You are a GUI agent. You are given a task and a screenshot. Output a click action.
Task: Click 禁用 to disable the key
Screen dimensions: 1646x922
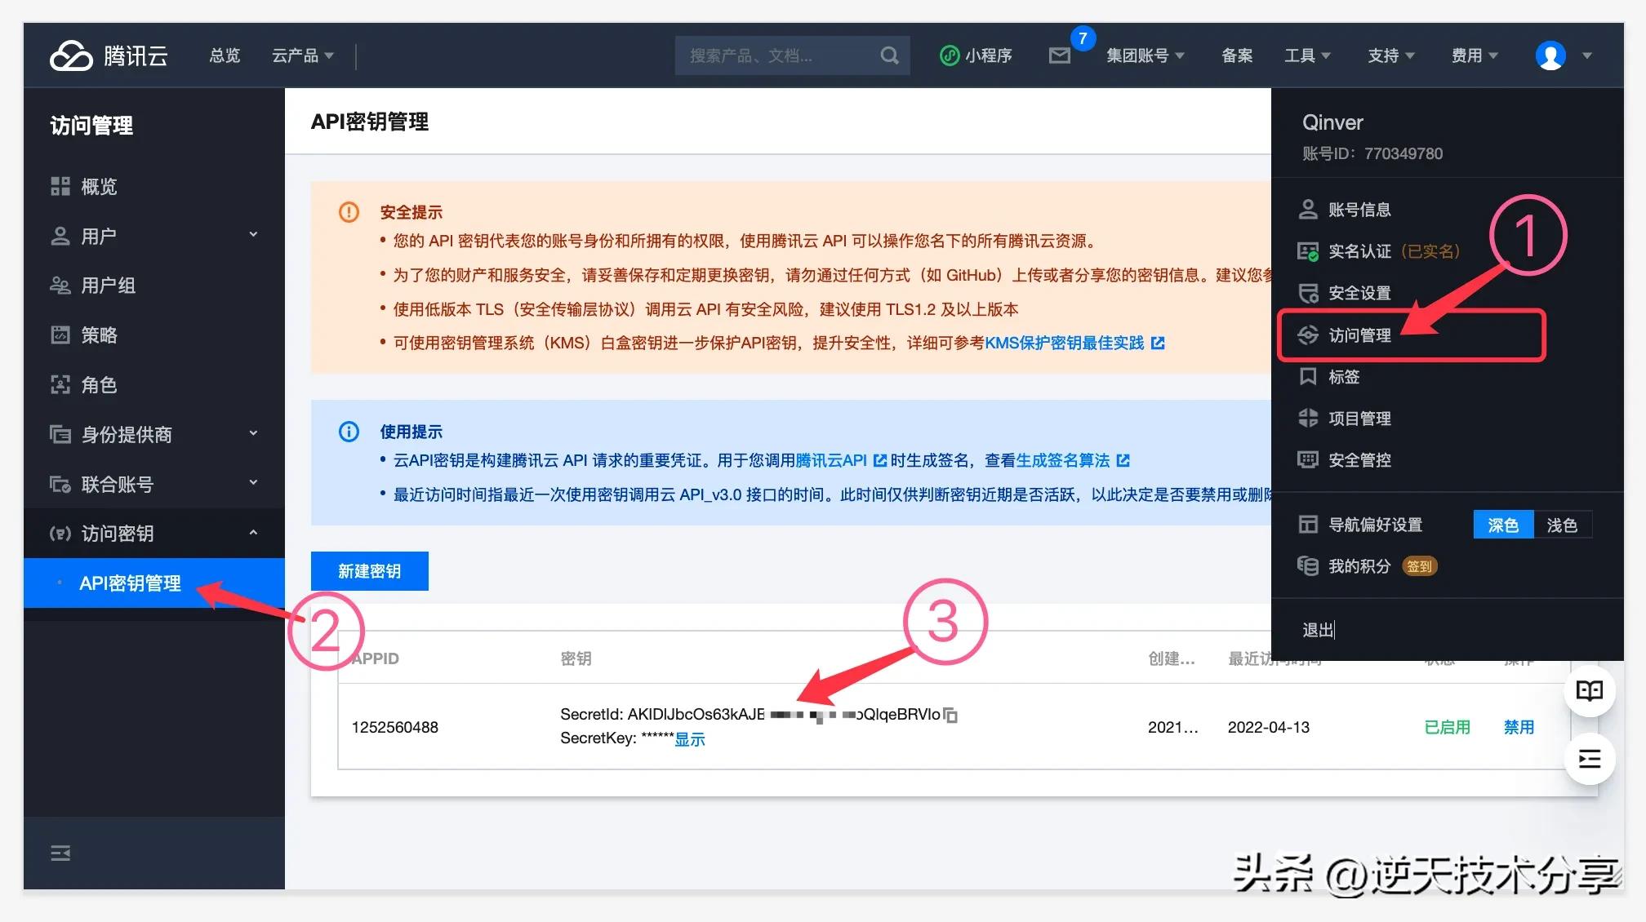1519,727
